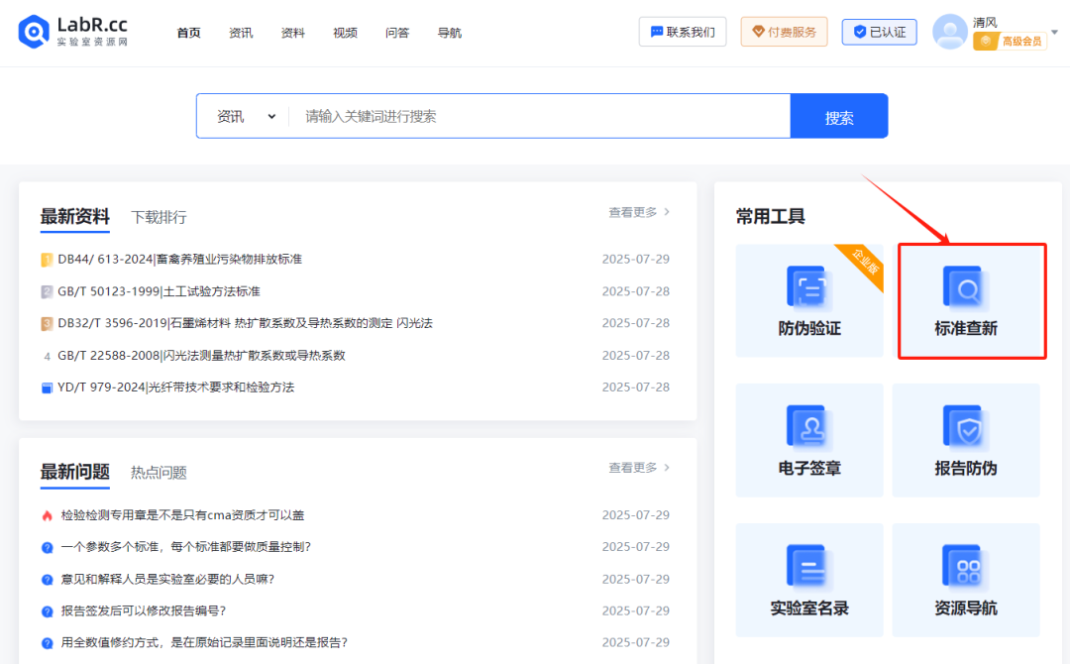1070x664 pixels.
Task: Open the 报告防伪 shield icon
Action: point(966,427)
